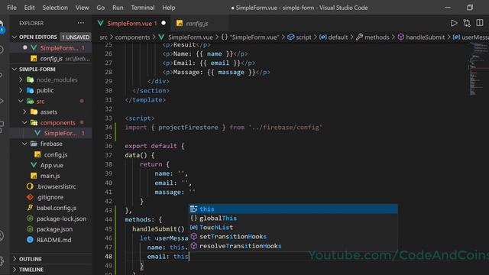
Task: Click the JS icon beside main.js
Action: pos(34,176)
